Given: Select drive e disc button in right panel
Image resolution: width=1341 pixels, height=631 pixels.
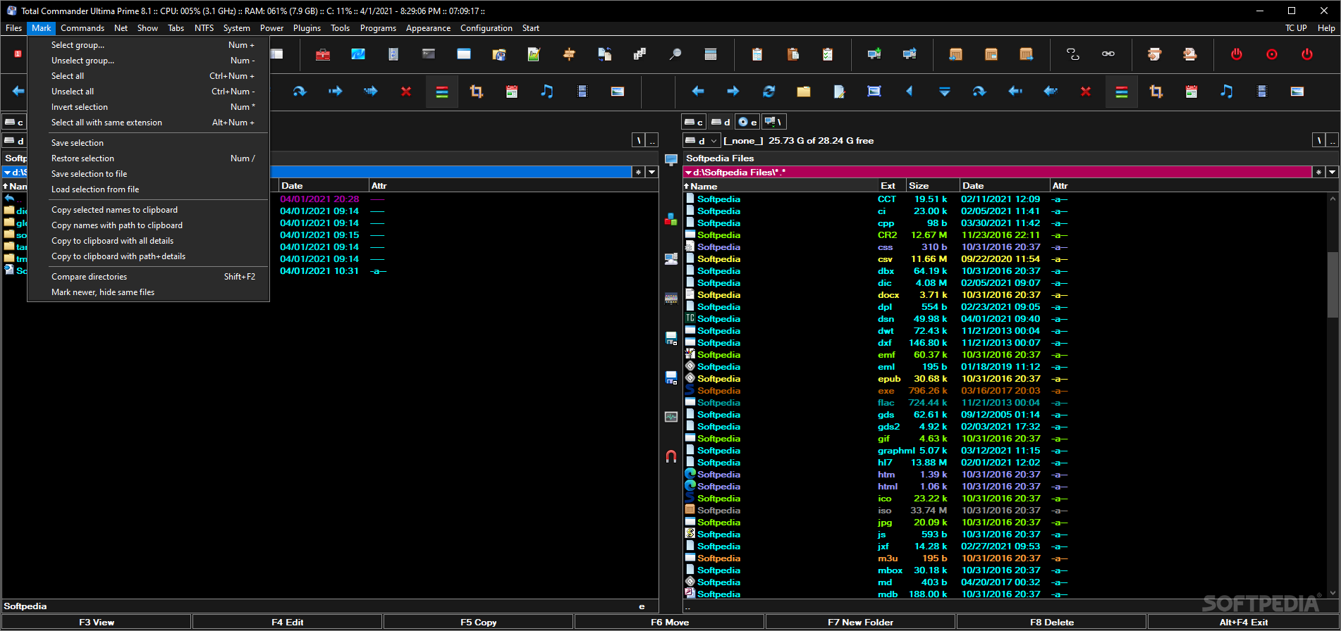Looking at the screenshot, I should 747,122.
